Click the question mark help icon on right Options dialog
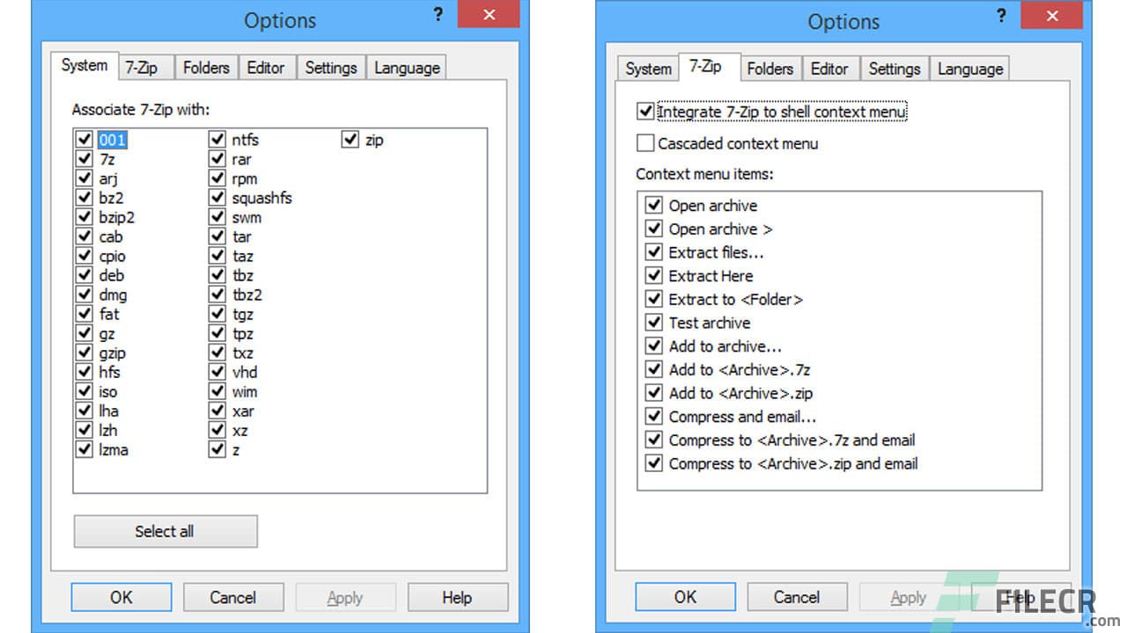1127x633 pixels. point(1001,16)
